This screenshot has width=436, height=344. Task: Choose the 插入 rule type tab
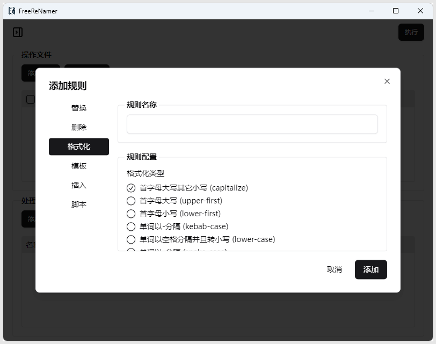79,185
